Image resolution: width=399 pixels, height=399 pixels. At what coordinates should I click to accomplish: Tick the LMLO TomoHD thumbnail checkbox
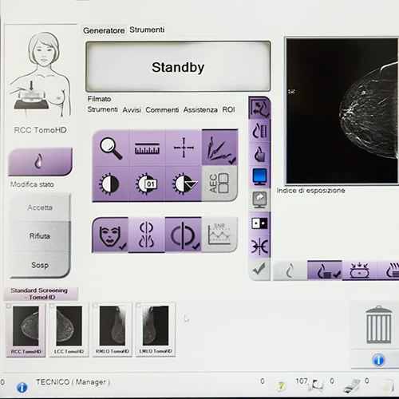[138, 306]
